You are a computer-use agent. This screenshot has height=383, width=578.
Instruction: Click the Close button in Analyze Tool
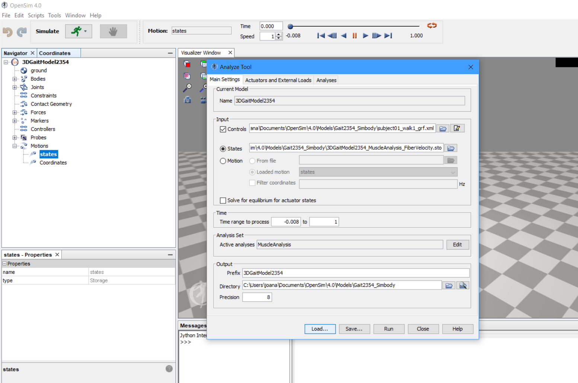pos(423,329)
